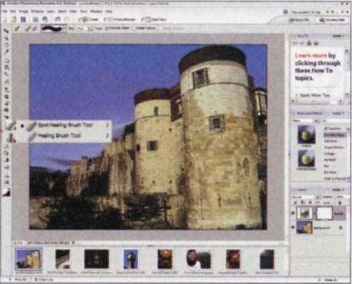Image resolution: width=352 pixels, height=284 pixels.
Task: Open the File menu
Action: (x=5, y=11)
